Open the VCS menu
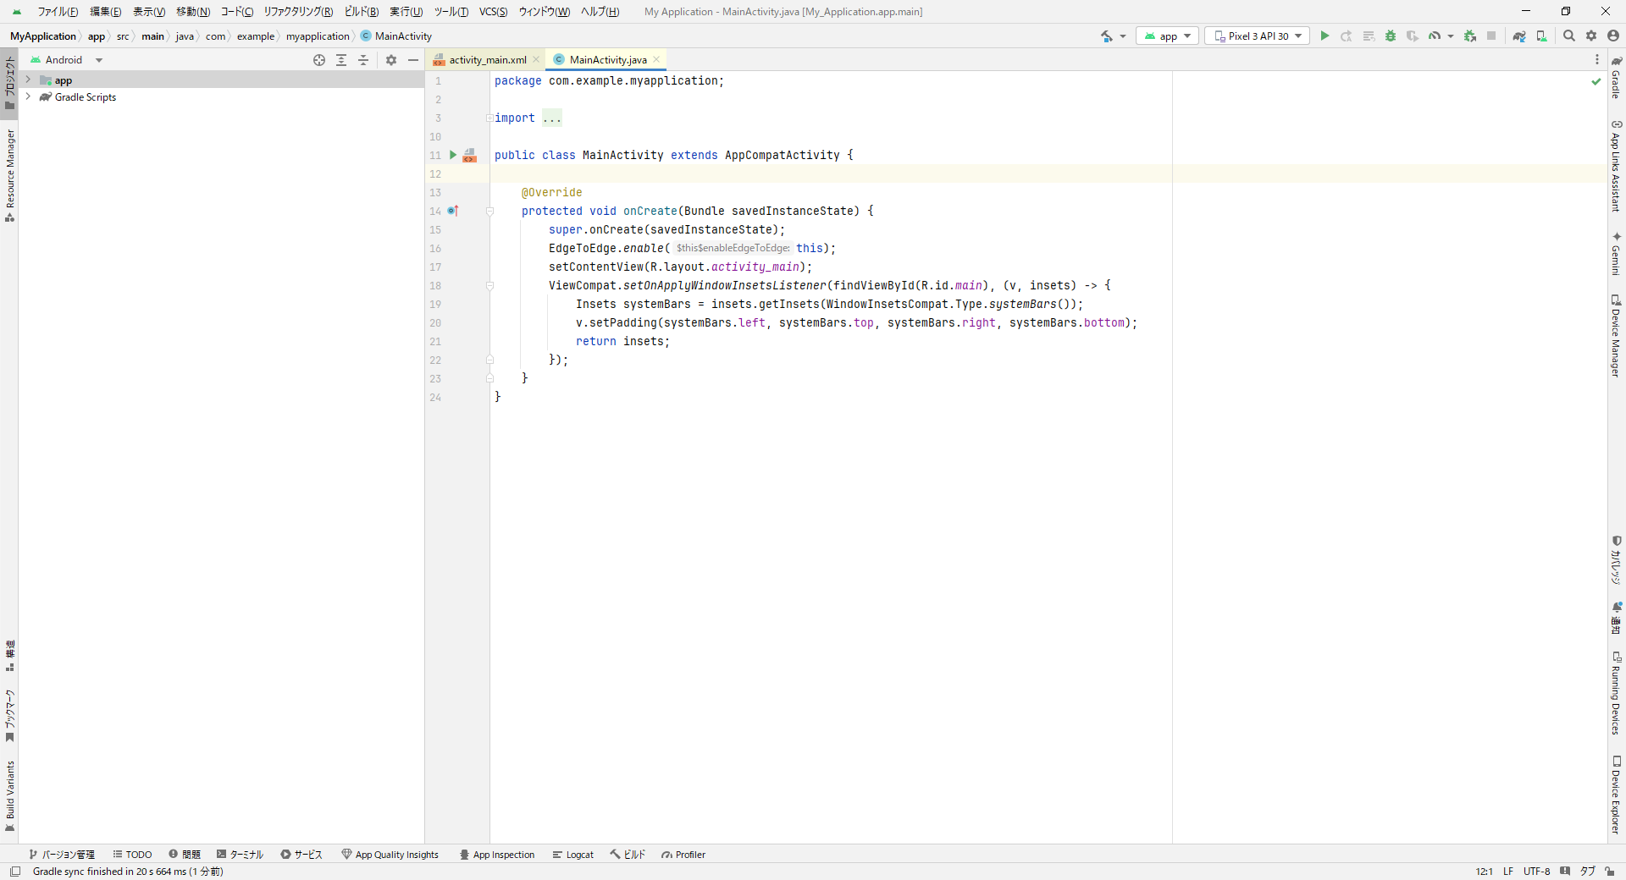 pos(493,12)
